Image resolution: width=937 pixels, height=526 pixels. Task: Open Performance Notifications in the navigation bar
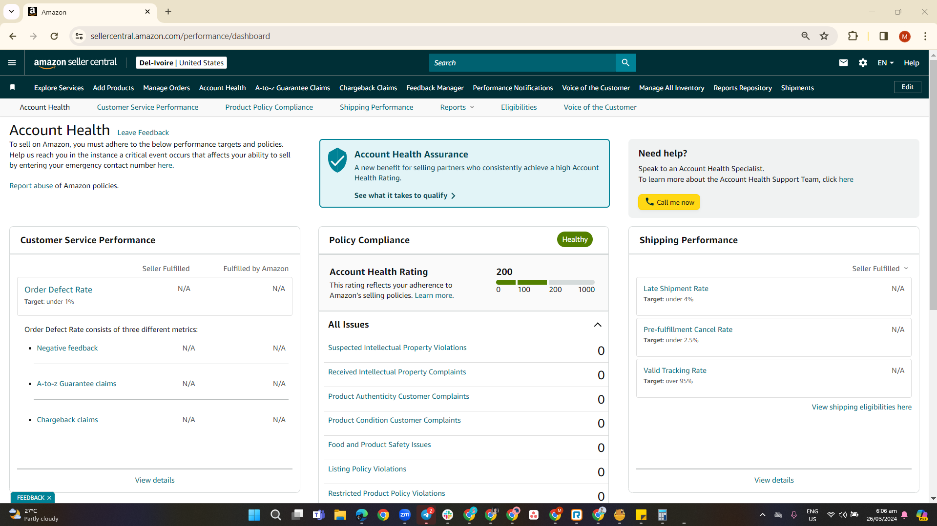(x=513, y=88)
